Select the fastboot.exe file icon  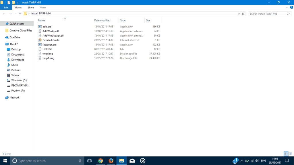click(40, 44)
